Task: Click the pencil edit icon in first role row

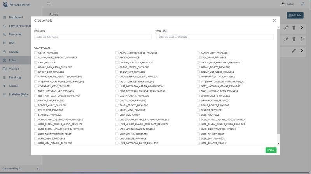Action: click(287, 27)
